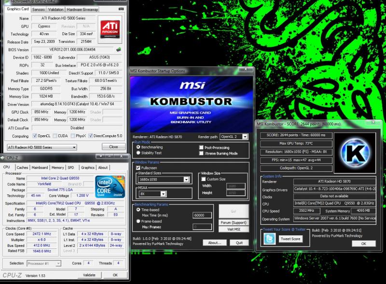This screenshot has width=386, height=284.
Task: Click the Tweet Score button
Action: (290, 239)
